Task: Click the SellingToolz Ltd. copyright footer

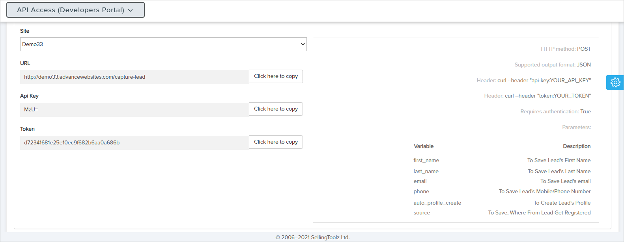Action: tap(312, 237)
